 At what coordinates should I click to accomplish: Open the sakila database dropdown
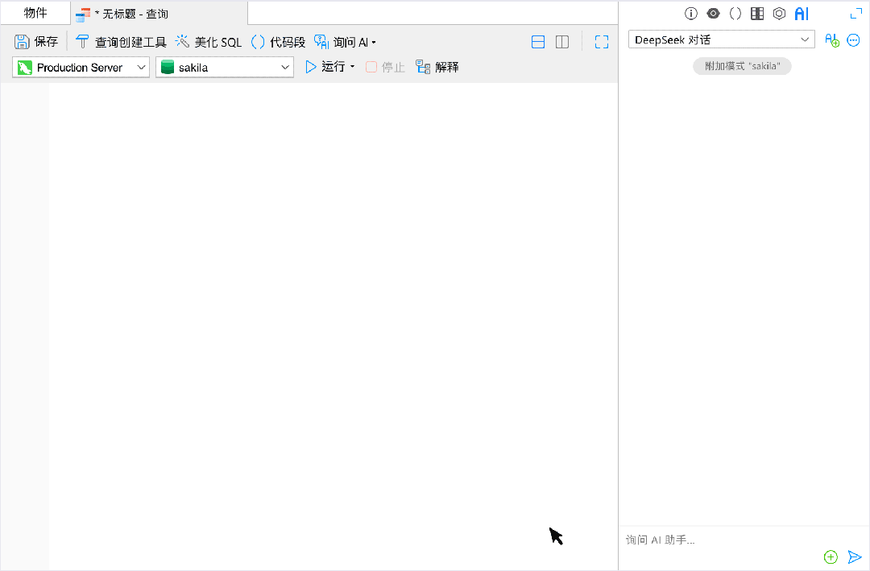pos(225,67)
